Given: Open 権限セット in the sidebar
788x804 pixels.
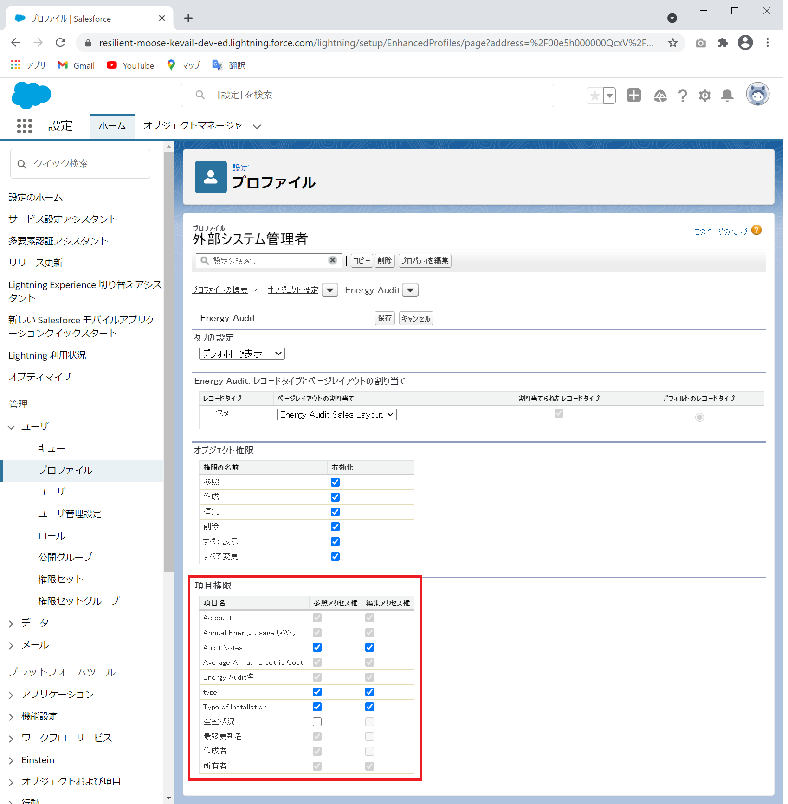Looking at the screenshot, I should coord(61,579).
